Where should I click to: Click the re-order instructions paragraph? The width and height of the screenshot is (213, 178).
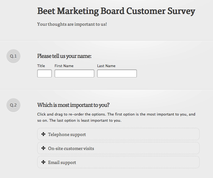coord(116,117)
